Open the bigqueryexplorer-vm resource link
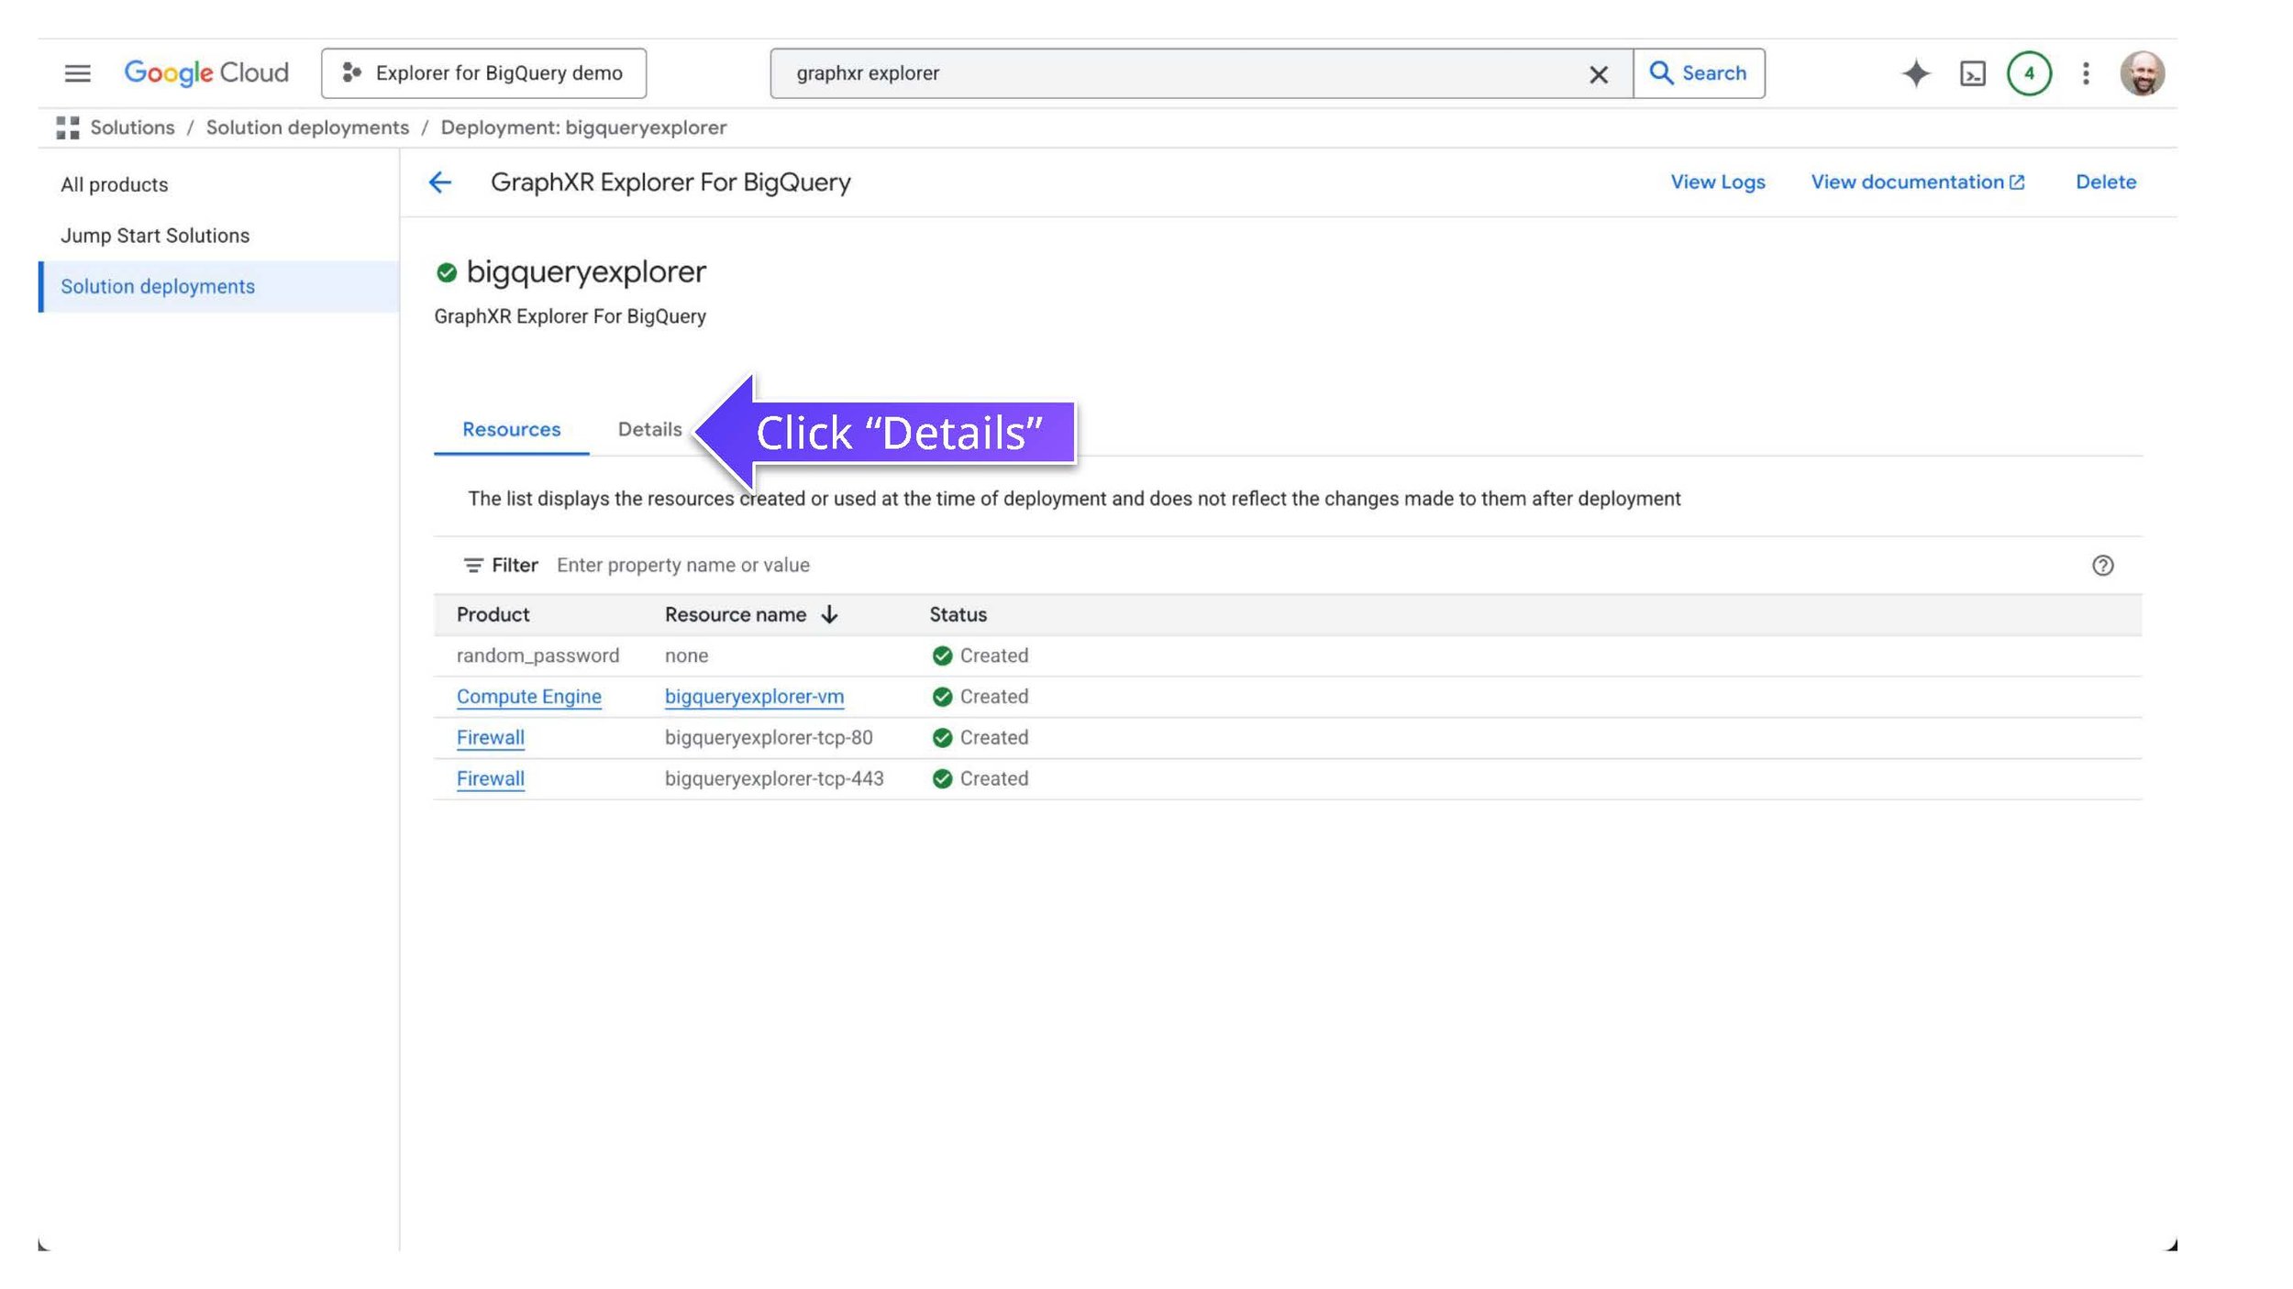Viewport: 2293px width, 1289px height. click(754, 697)
